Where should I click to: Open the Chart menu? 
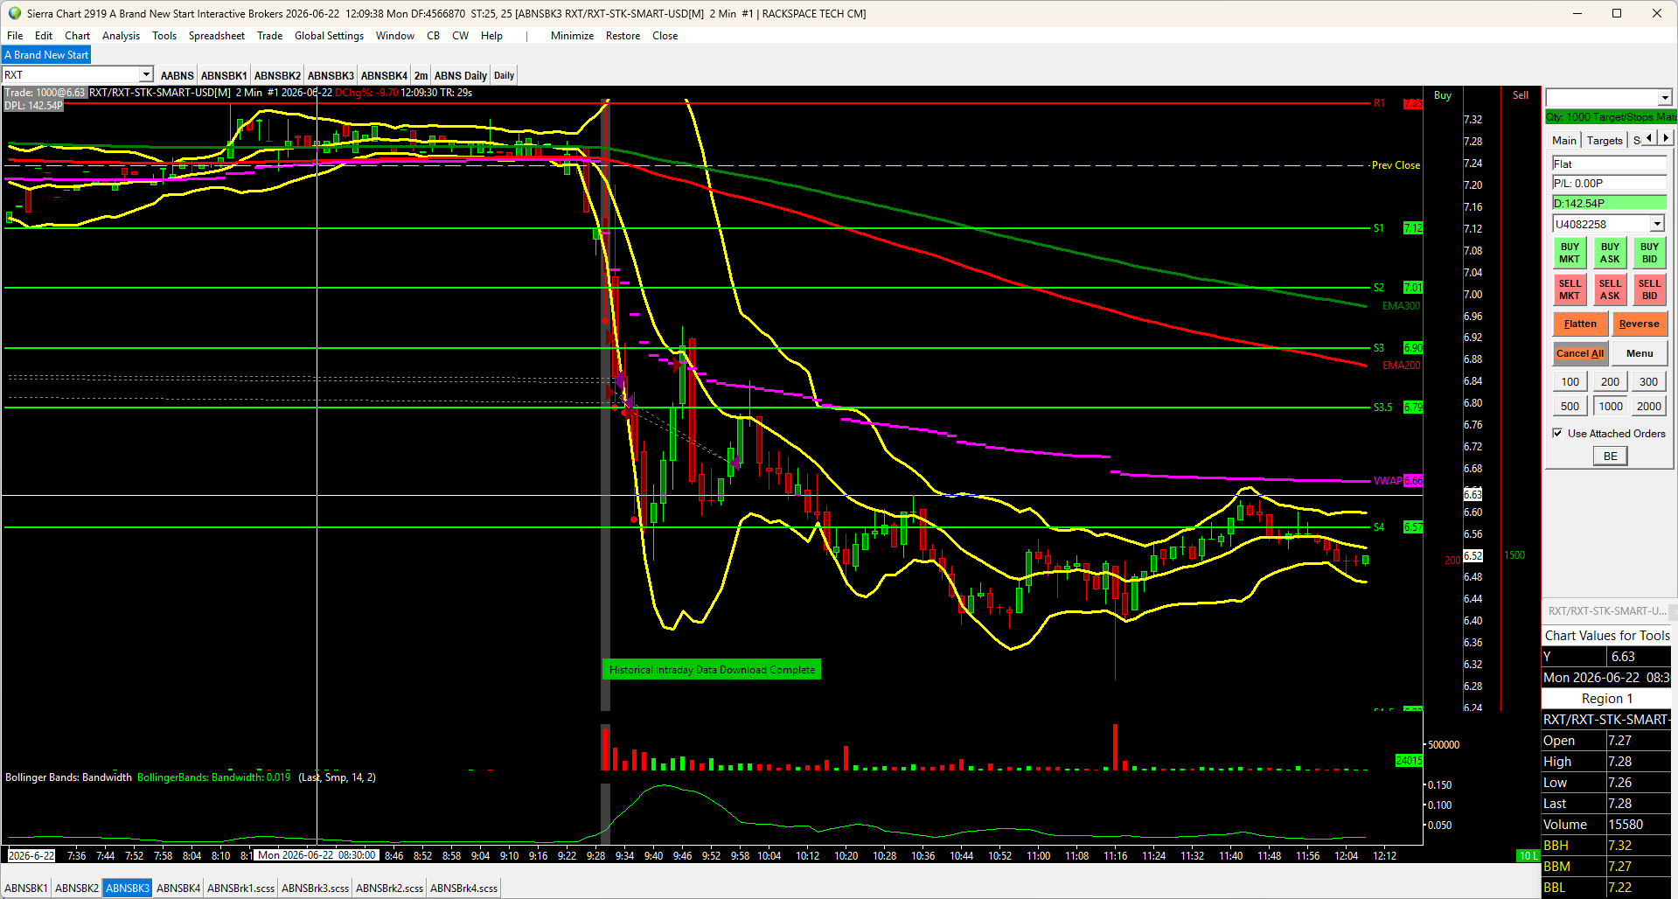[77, 36]
